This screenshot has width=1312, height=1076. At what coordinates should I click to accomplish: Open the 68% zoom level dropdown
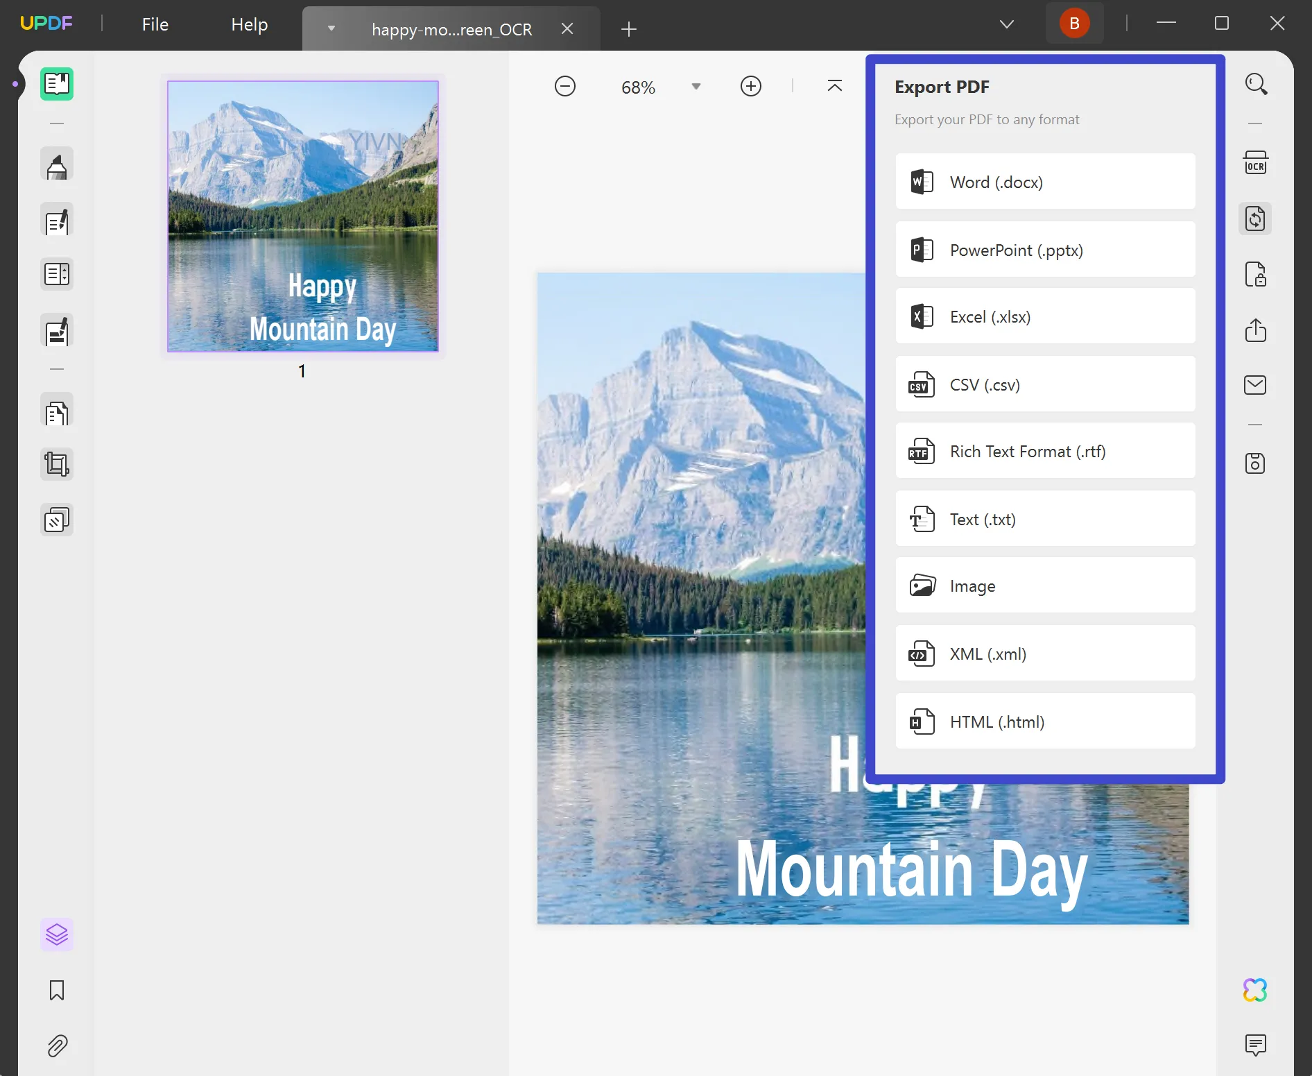696,87
